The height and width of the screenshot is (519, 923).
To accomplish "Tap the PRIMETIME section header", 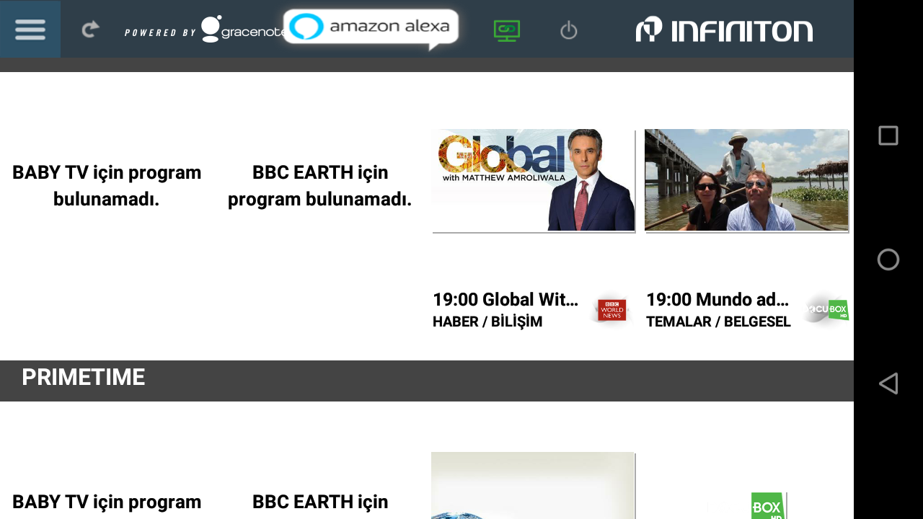I will coord(427,381).
